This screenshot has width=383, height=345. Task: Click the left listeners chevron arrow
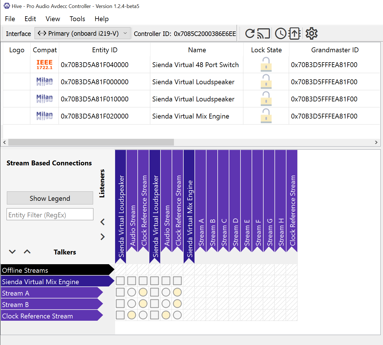[x=103, y=222]
